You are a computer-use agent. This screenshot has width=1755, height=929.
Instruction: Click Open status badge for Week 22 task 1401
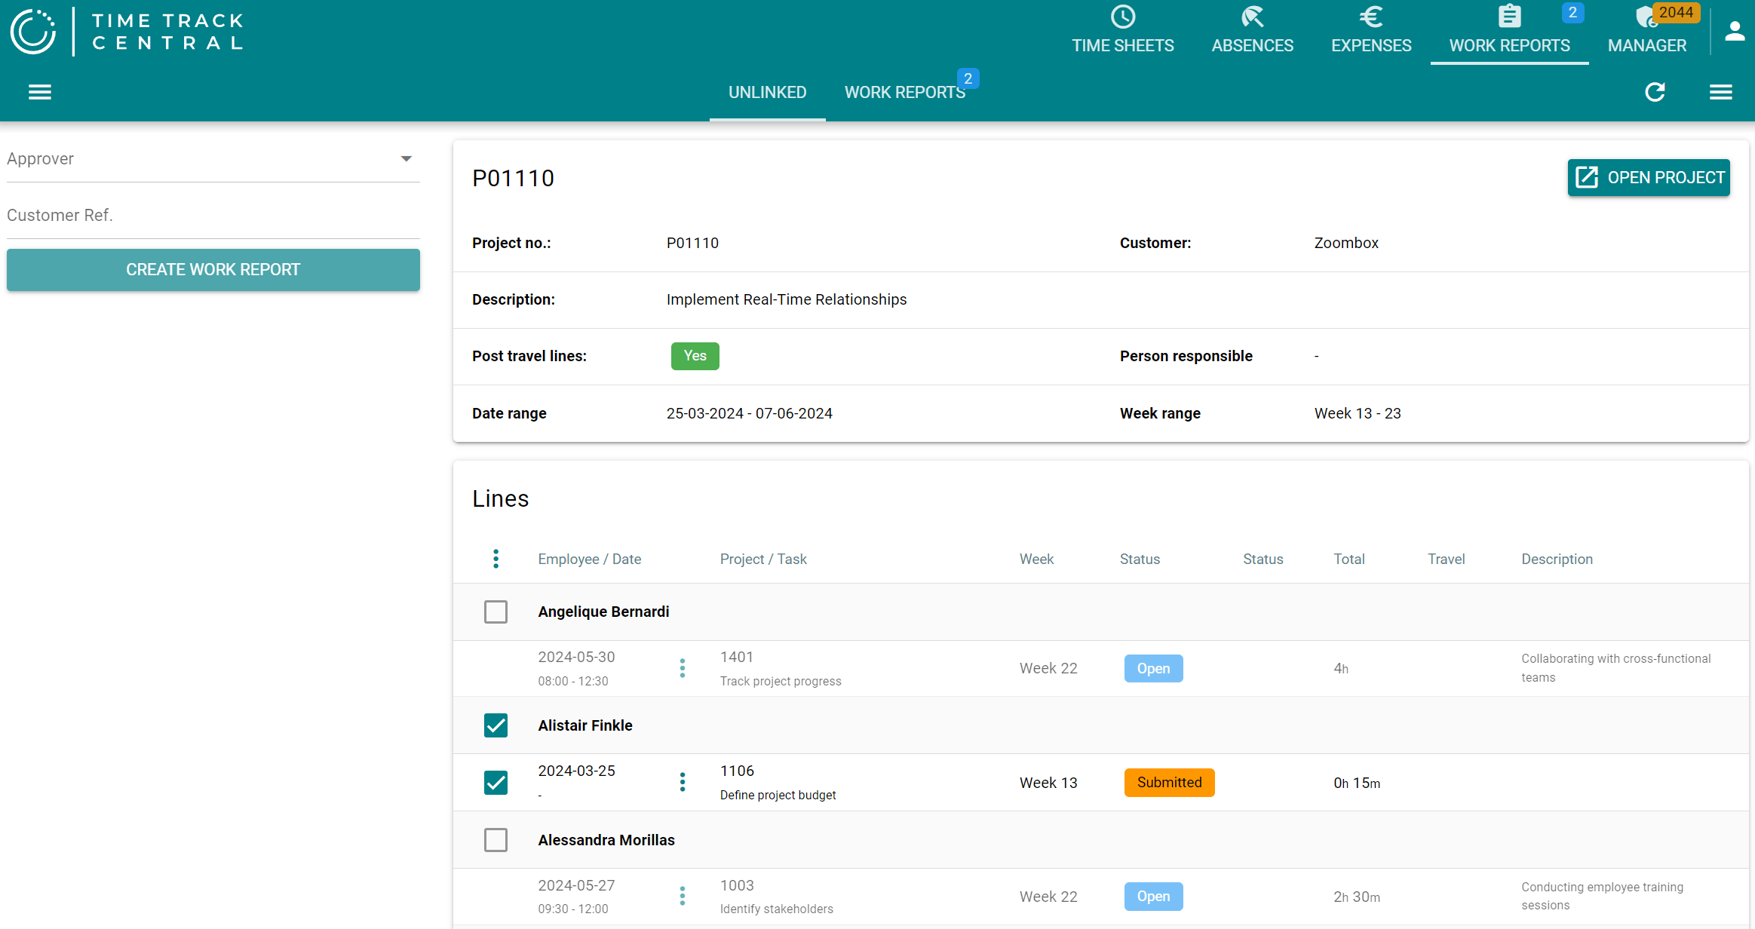(1153, 668)
